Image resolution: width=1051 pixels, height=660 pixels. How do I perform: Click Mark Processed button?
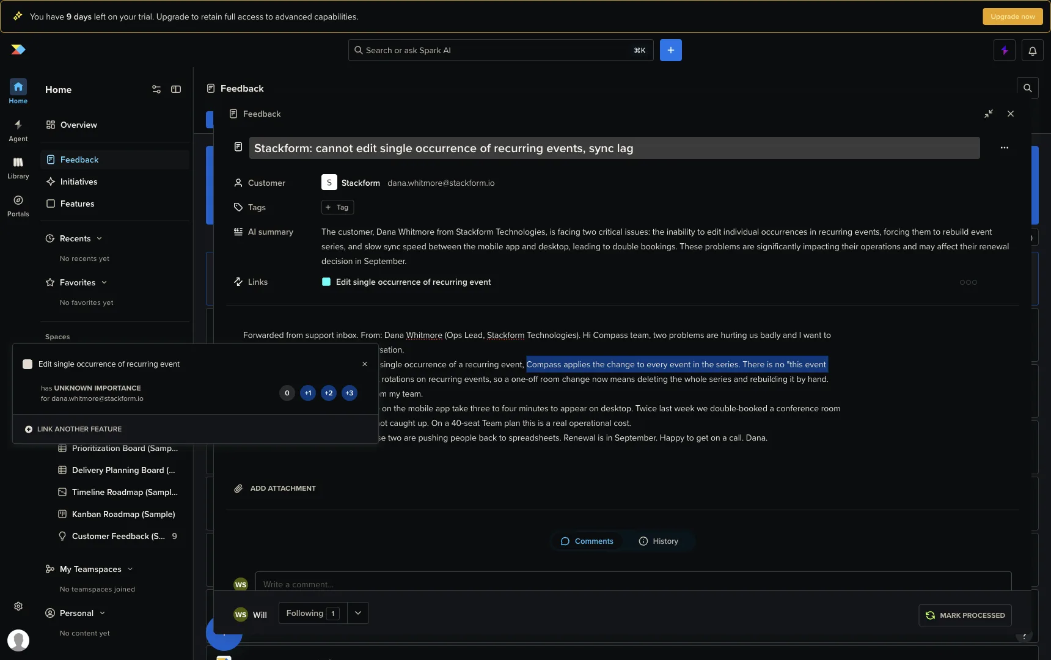click(x=965, y=615)
